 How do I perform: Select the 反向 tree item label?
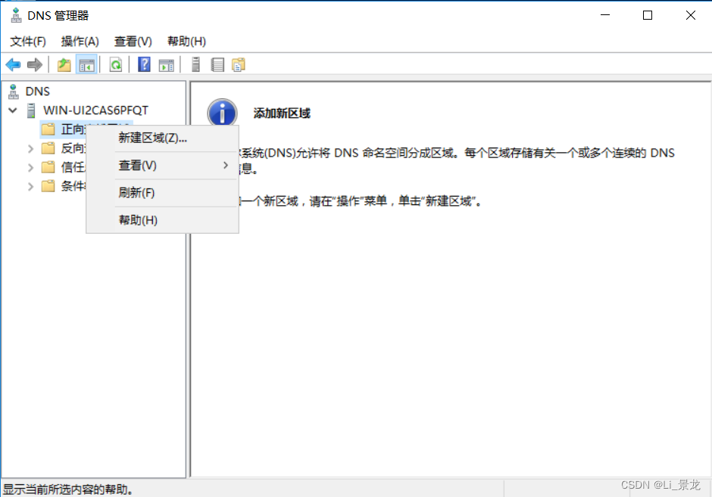pos(73,148)
